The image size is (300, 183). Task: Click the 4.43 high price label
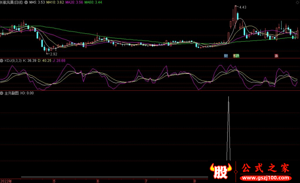243,7
